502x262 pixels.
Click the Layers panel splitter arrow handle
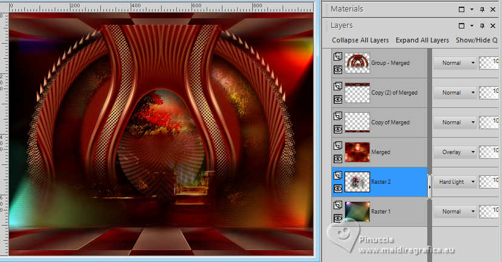pos(430,187)
